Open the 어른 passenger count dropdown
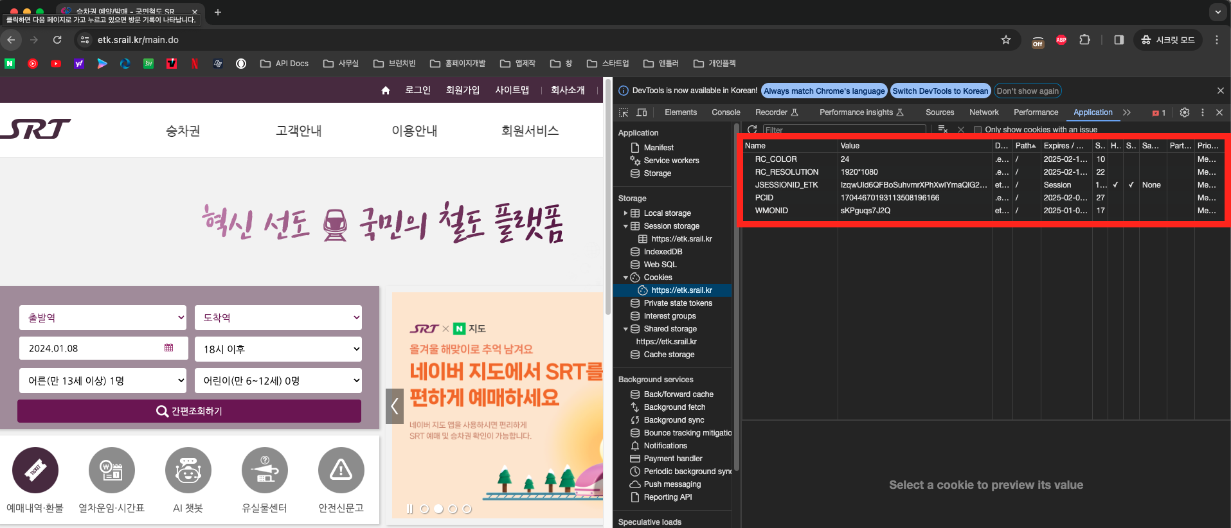This screenshot has height=528, width=1231. pyautogui.click(x=103, y=380)
